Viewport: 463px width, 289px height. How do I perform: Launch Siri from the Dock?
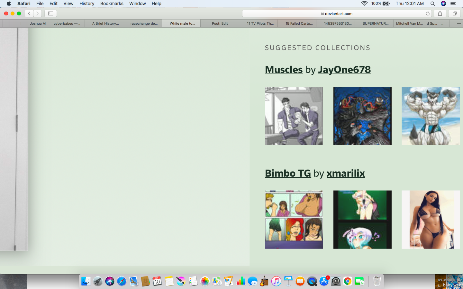110,281
